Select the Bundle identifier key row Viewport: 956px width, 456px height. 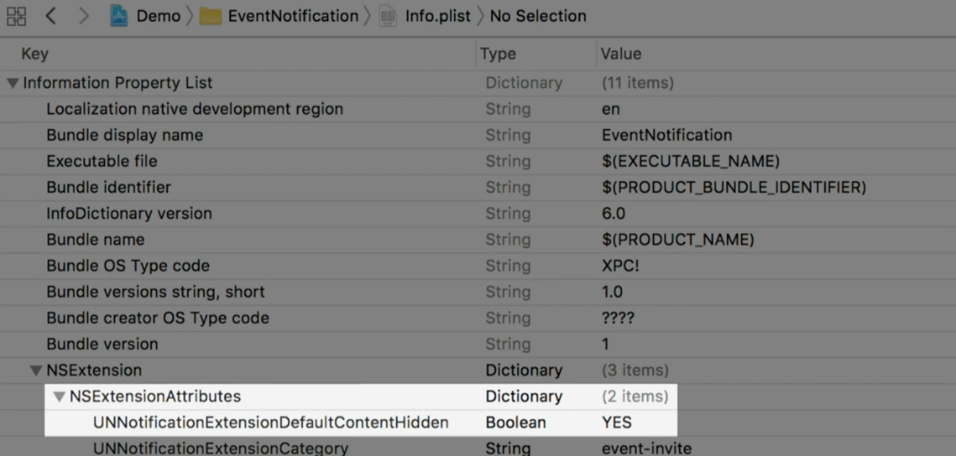(x=108, y=187)
